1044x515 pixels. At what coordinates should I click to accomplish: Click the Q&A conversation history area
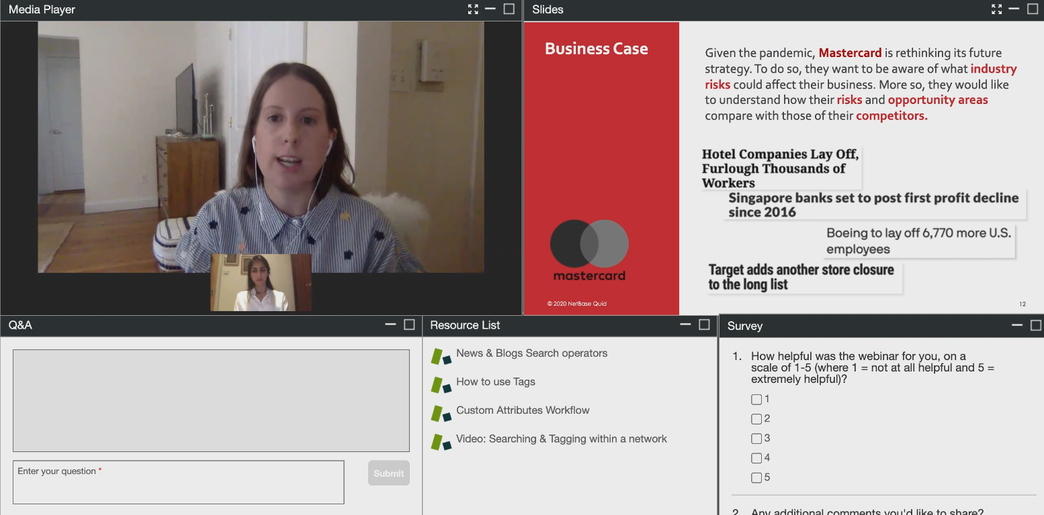[x=211, y=400]
